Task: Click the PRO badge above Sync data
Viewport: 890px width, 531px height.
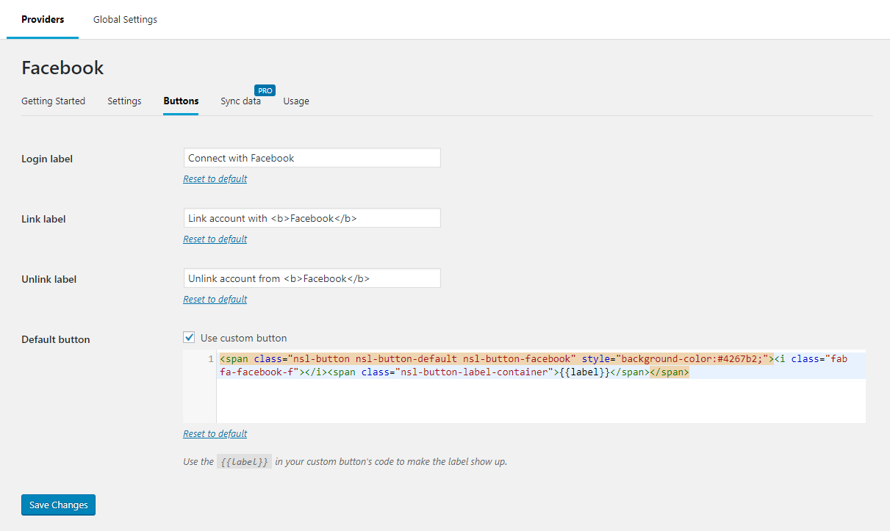Action: click(x=265, y=90)
